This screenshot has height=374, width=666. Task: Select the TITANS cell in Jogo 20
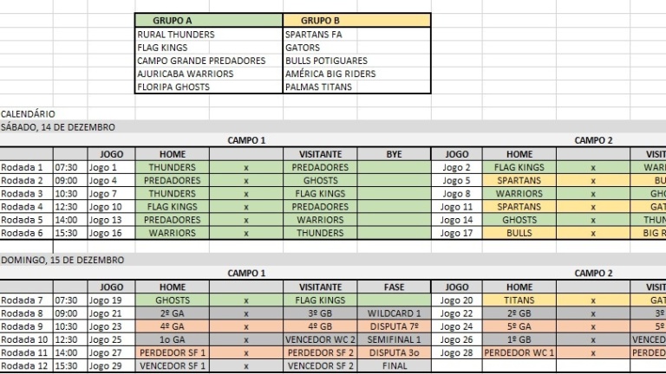point(519,300)
